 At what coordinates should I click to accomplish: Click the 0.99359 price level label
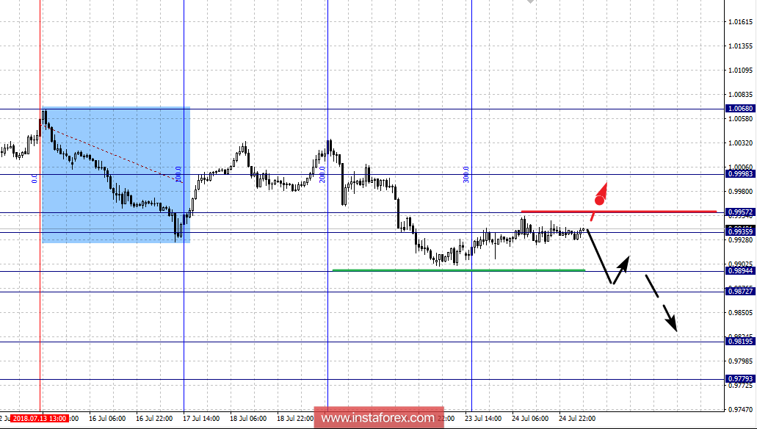click(740, 232)
